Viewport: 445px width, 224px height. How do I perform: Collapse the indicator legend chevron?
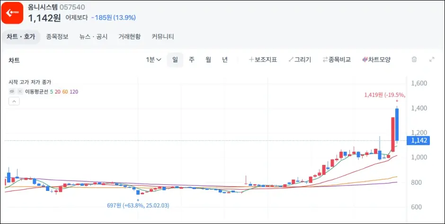coord(14,101)
